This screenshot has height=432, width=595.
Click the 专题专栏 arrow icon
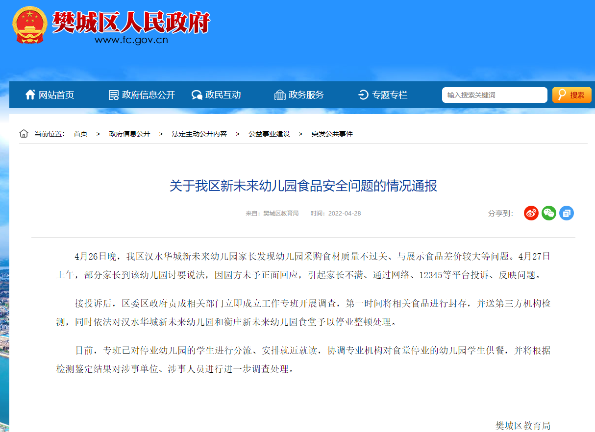pos(363,95)
